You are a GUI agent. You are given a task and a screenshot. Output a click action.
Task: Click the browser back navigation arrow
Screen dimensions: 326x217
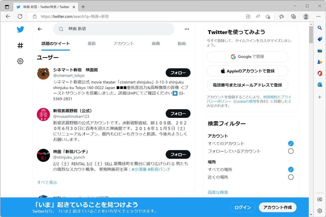point(8,16)
